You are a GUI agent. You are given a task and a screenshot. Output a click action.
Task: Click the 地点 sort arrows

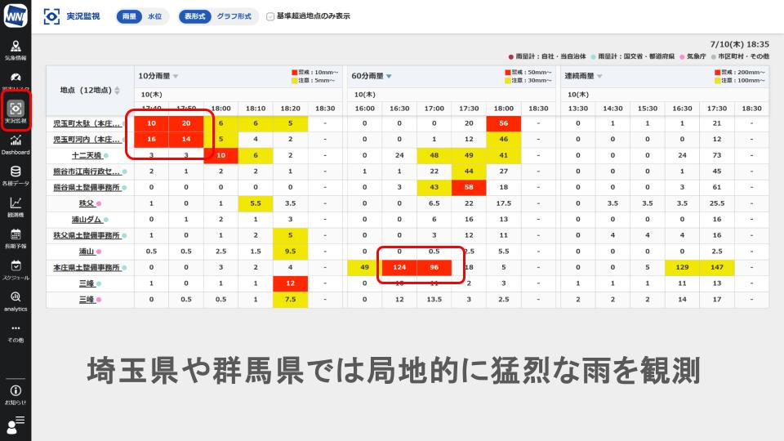(117, 90)
